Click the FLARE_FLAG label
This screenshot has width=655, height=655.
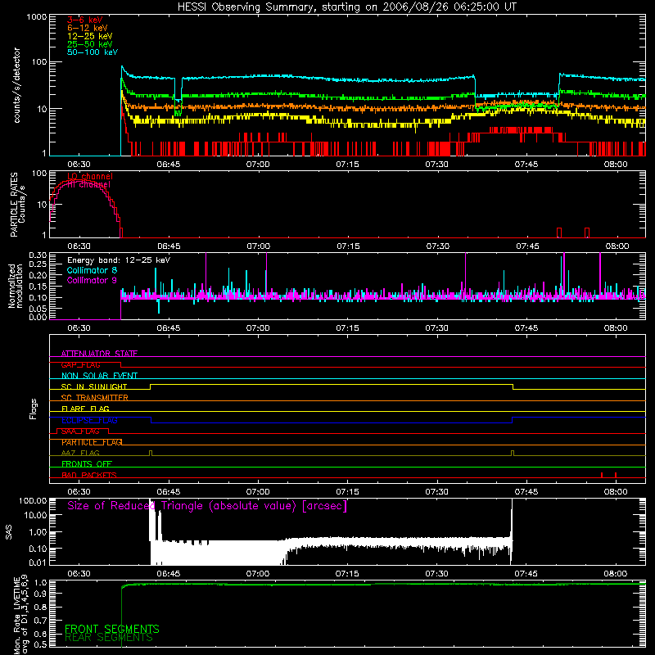tap(85, 409)
